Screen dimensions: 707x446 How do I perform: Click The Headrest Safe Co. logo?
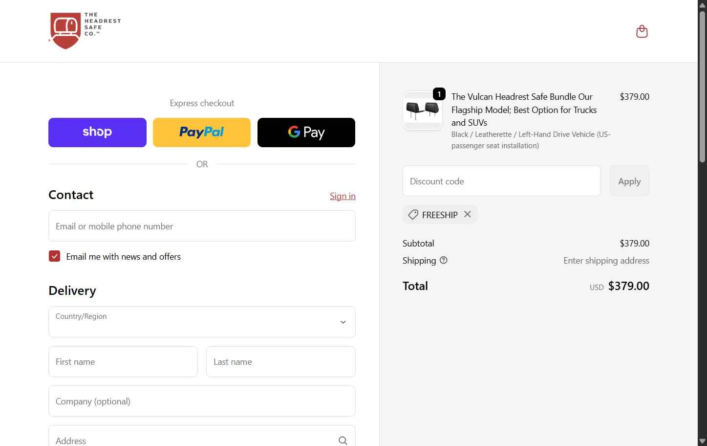pyautogui.click(x=85, y=31)
